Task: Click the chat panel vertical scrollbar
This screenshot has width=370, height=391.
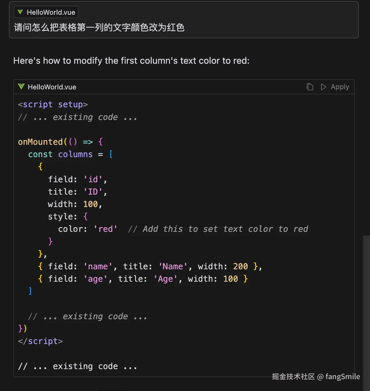Action: (x=367, y=313)
